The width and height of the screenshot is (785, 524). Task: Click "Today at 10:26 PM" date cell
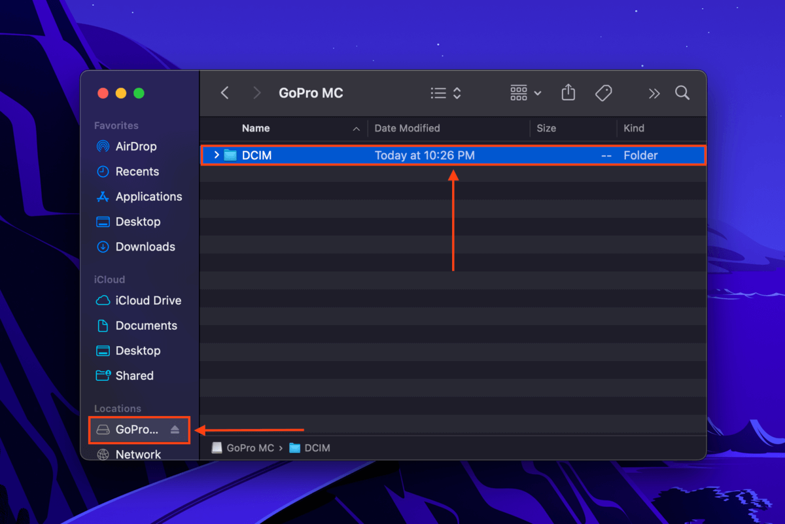pos(425,156)
